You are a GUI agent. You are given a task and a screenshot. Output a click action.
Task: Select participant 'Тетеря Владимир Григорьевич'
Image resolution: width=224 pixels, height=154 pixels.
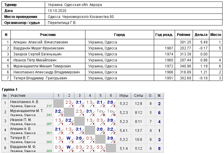tap(40, 78)
